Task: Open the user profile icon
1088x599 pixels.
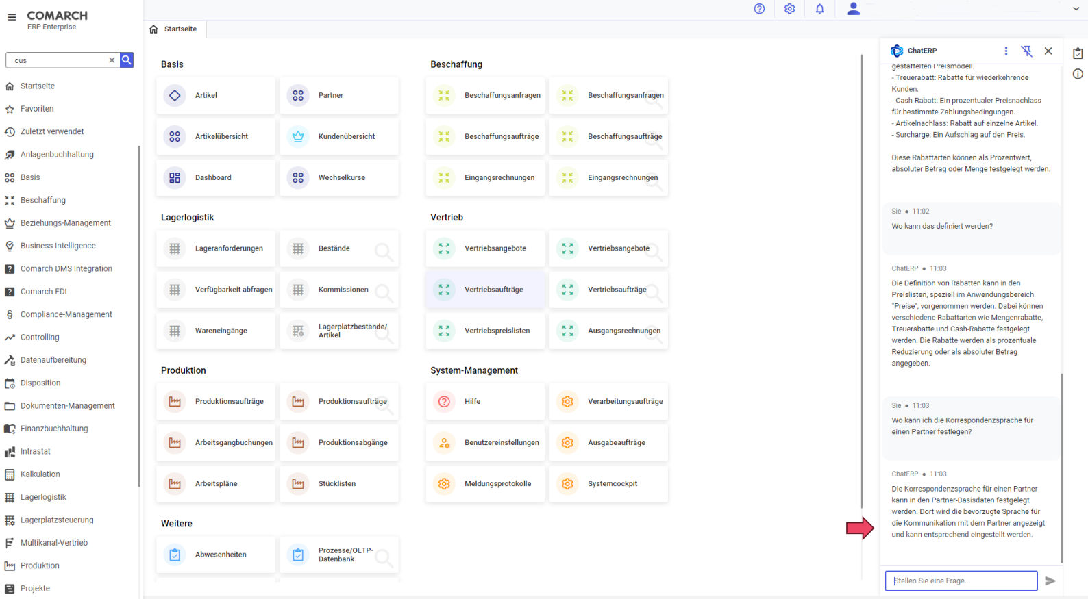Action: pyautogui.click(x=853, y=9)
